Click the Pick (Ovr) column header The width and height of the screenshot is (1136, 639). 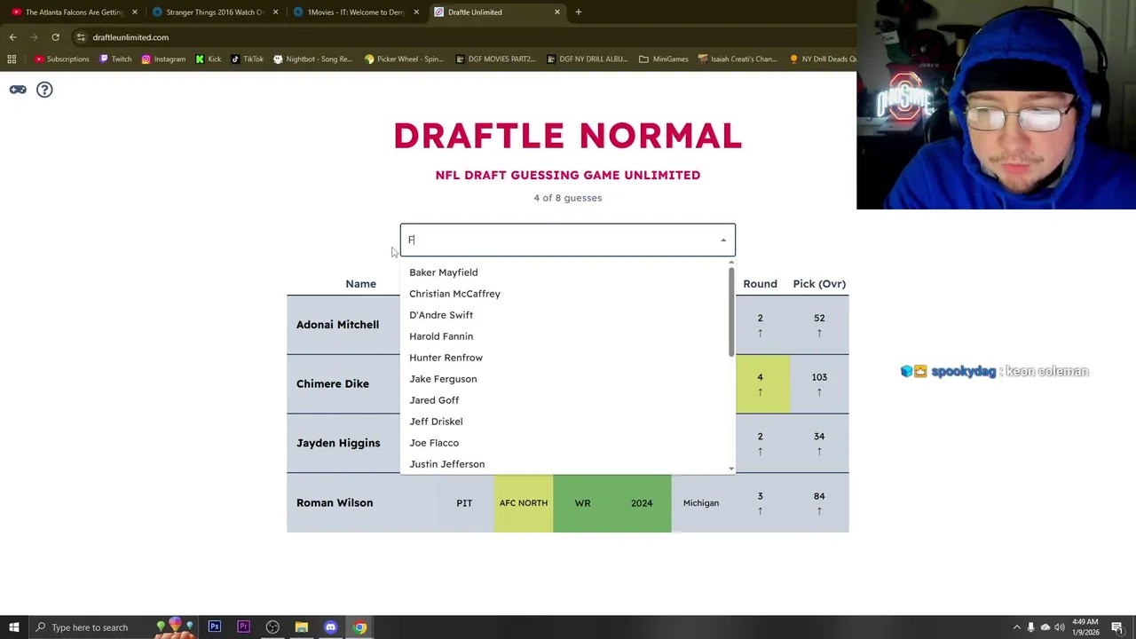click(x=819, y=284)
